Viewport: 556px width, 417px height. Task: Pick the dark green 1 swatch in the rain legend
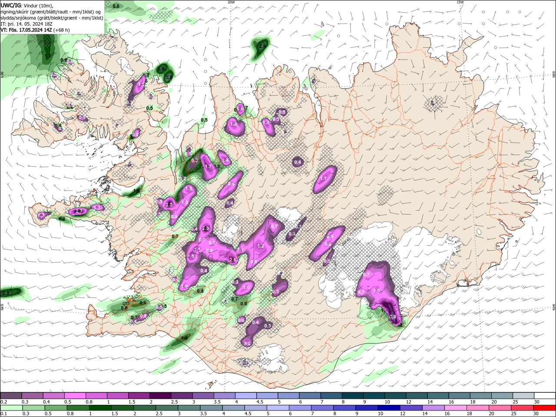pos(100,408)
